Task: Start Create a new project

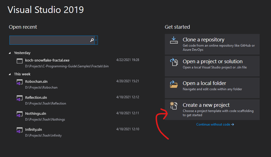Action: coord(212,110)
